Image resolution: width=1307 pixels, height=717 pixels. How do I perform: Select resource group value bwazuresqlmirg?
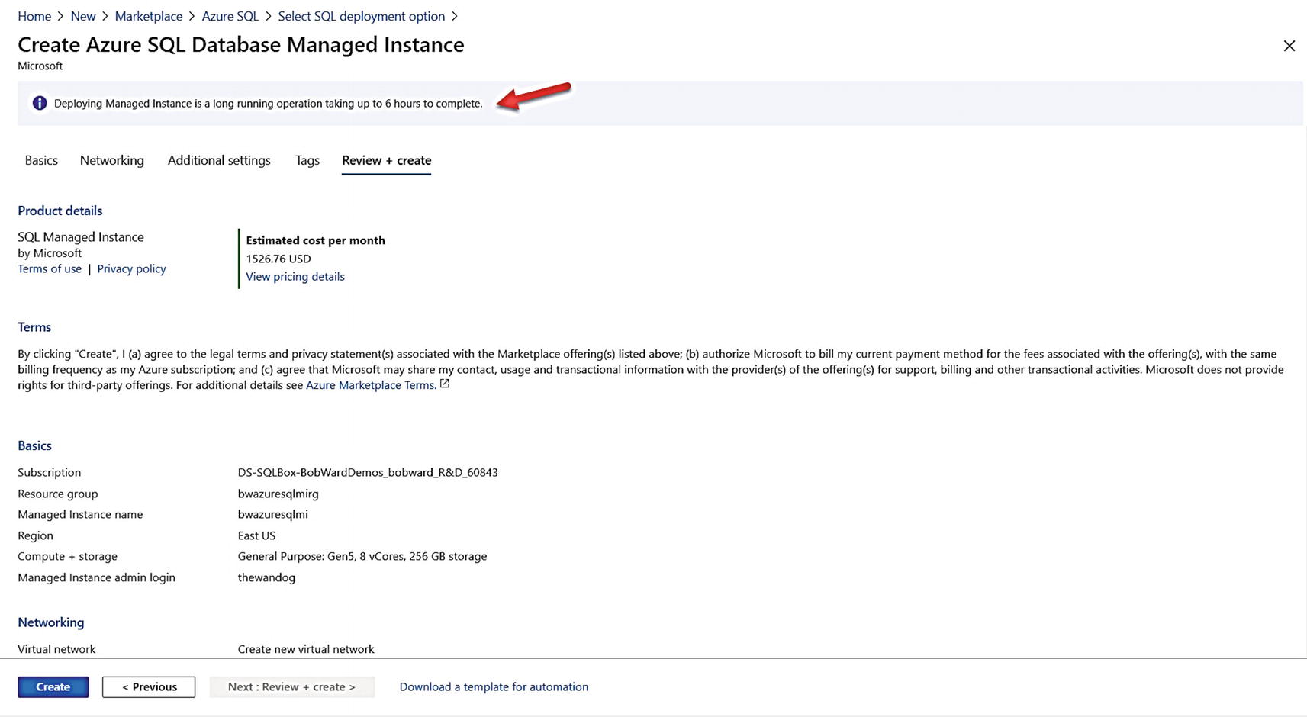coord(278,494)
